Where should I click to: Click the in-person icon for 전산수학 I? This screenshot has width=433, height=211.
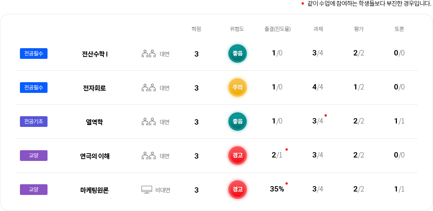click(x=149, y=54)
